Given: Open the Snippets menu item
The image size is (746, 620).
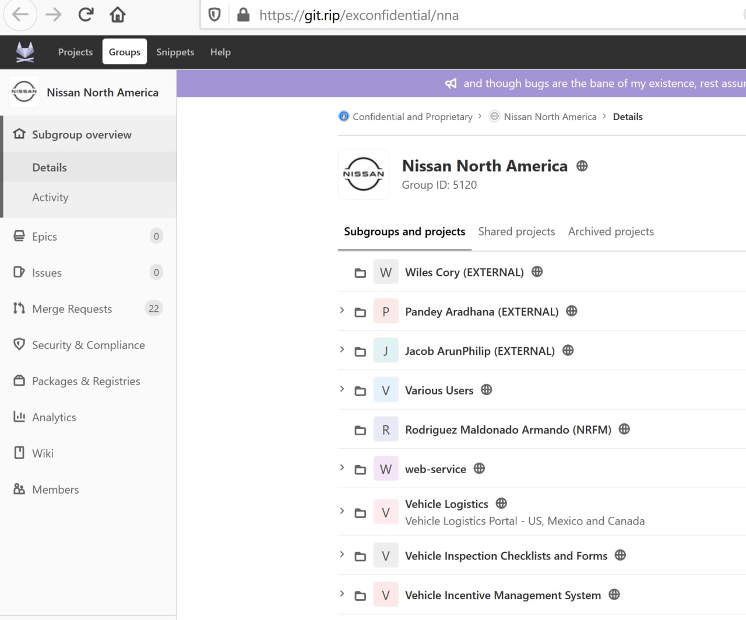Looking at the screenshot, I should point(175,52).
